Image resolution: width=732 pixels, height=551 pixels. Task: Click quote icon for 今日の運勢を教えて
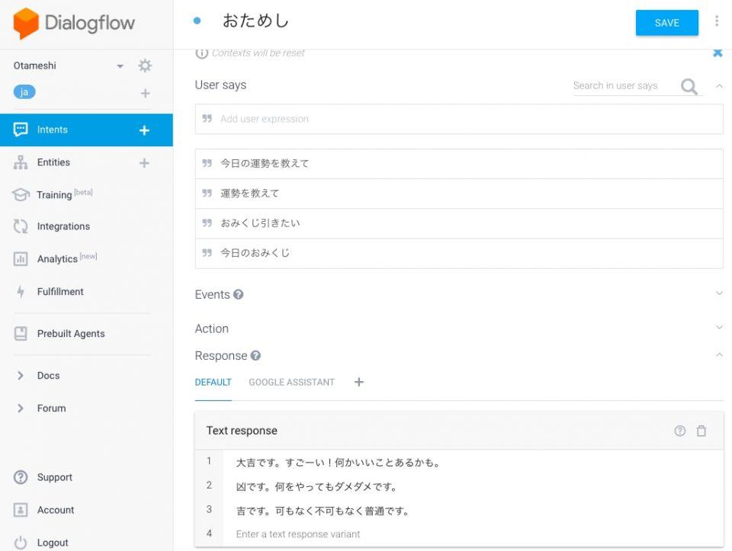(x=207, y=163)
